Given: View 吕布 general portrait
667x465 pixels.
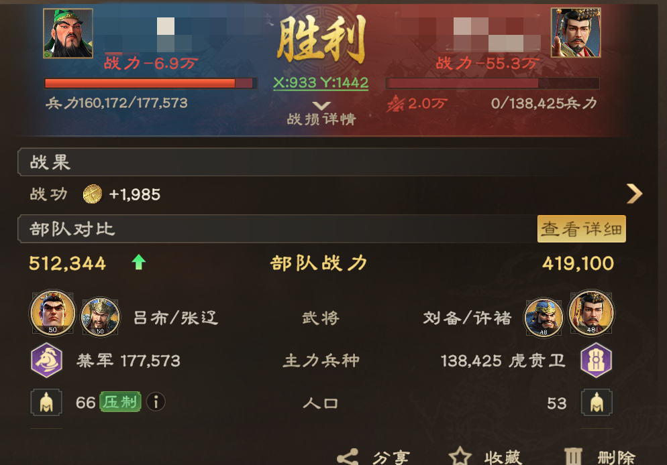Looking at the screenshot, I should (53, 314).
